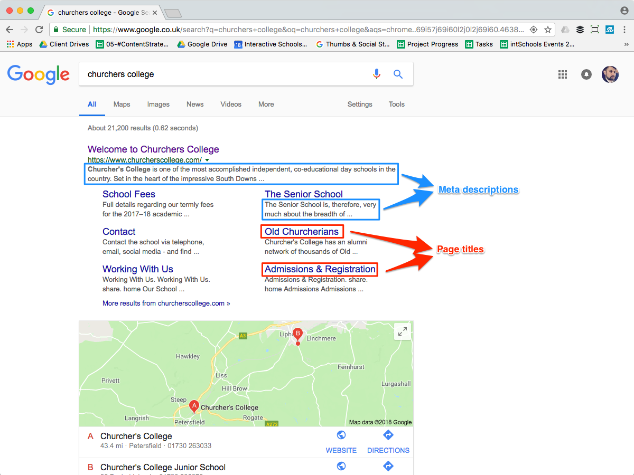Open directions icon for Churcher's College Junior School

(x=388, y=466)
